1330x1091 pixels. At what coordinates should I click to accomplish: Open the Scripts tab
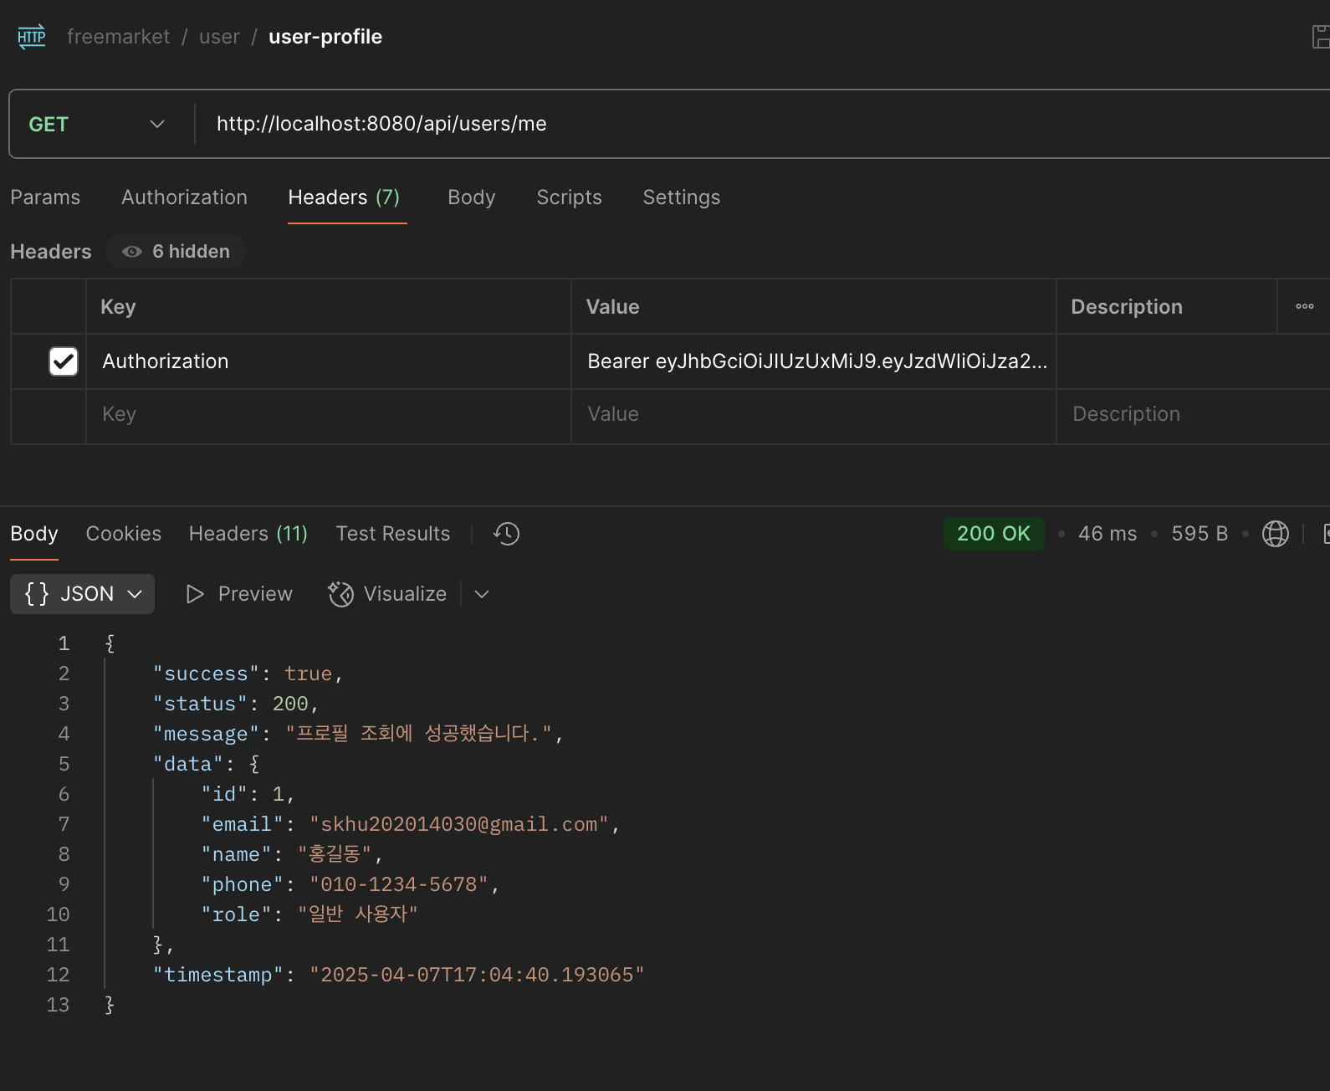(569, 197)
